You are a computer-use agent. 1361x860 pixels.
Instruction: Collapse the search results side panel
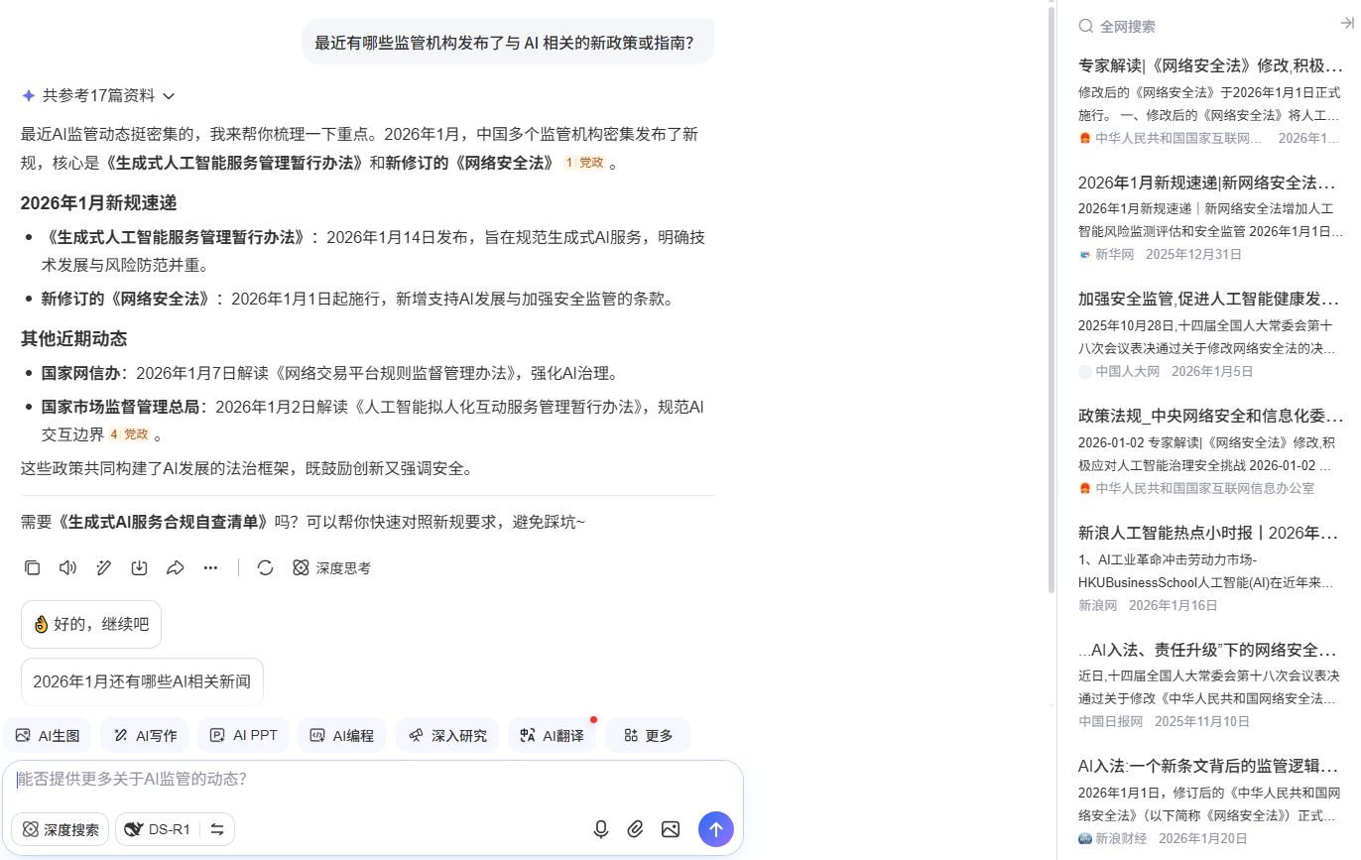point(1346,24)
